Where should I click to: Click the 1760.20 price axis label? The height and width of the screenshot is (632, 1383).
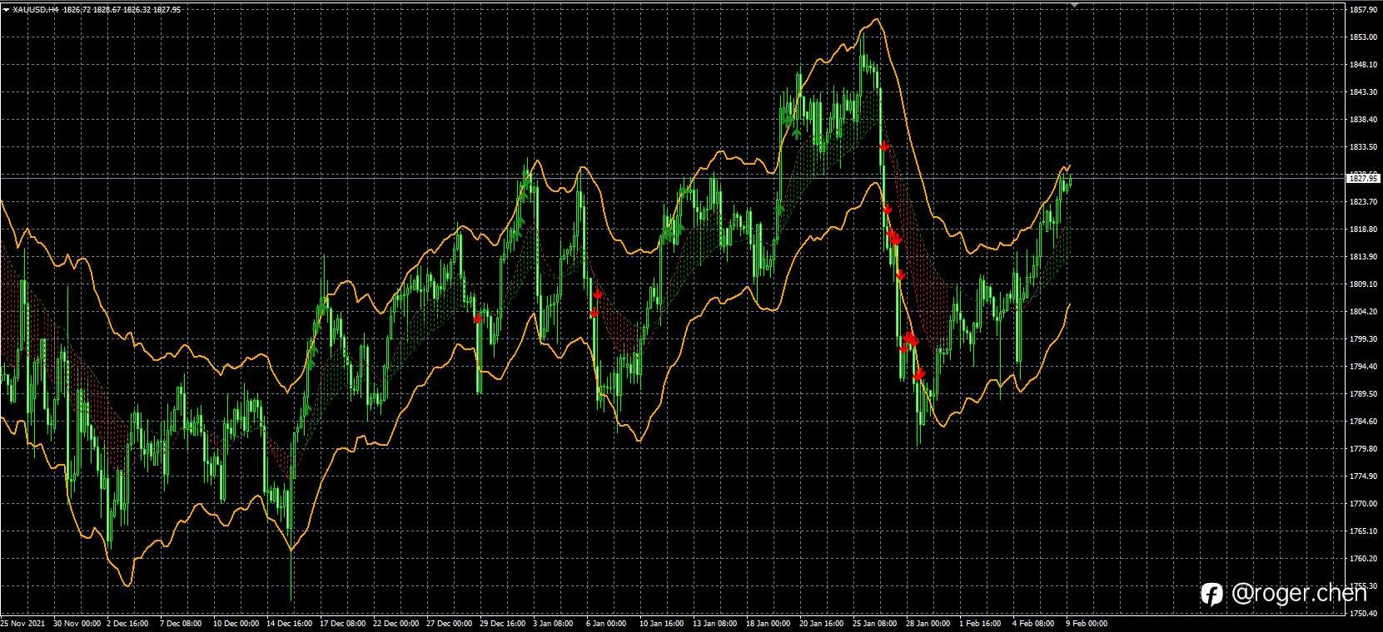tap(1362, 559)
